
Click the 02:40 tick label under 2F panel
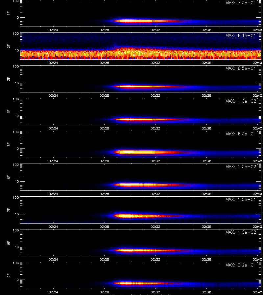pyautogui.click(x=257, y=63)
